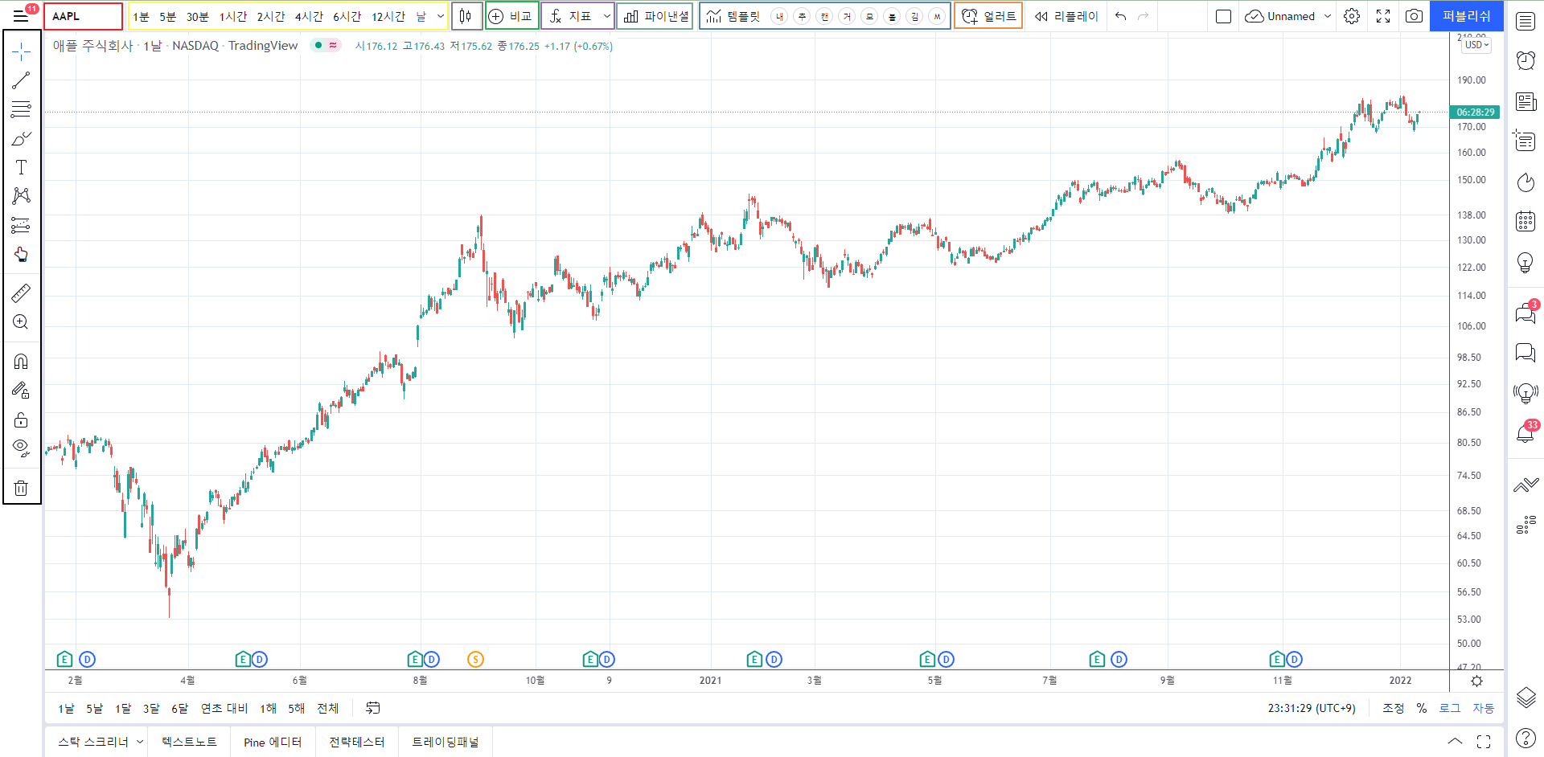This screenshot has height=757, width=1544.
Task: Select the 4시간 timeframe
Action: click(309, 16)
